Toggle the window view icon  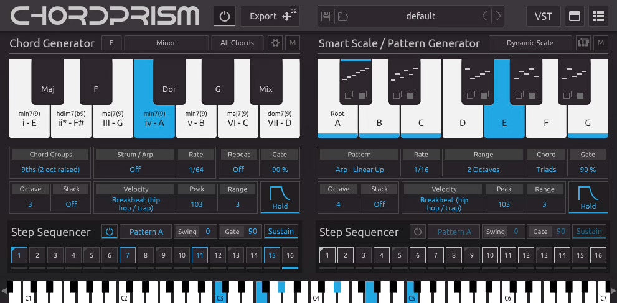click(x=575, y=16)
